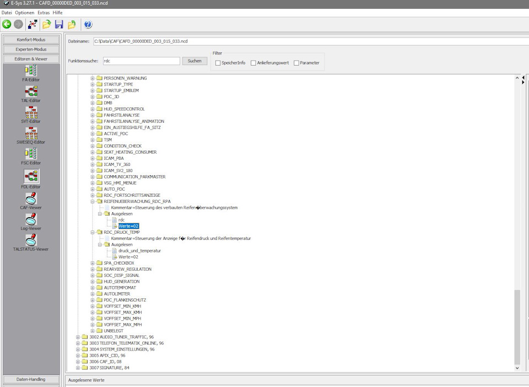Switch to Komfort-Modus panel

tap(31, 40)
